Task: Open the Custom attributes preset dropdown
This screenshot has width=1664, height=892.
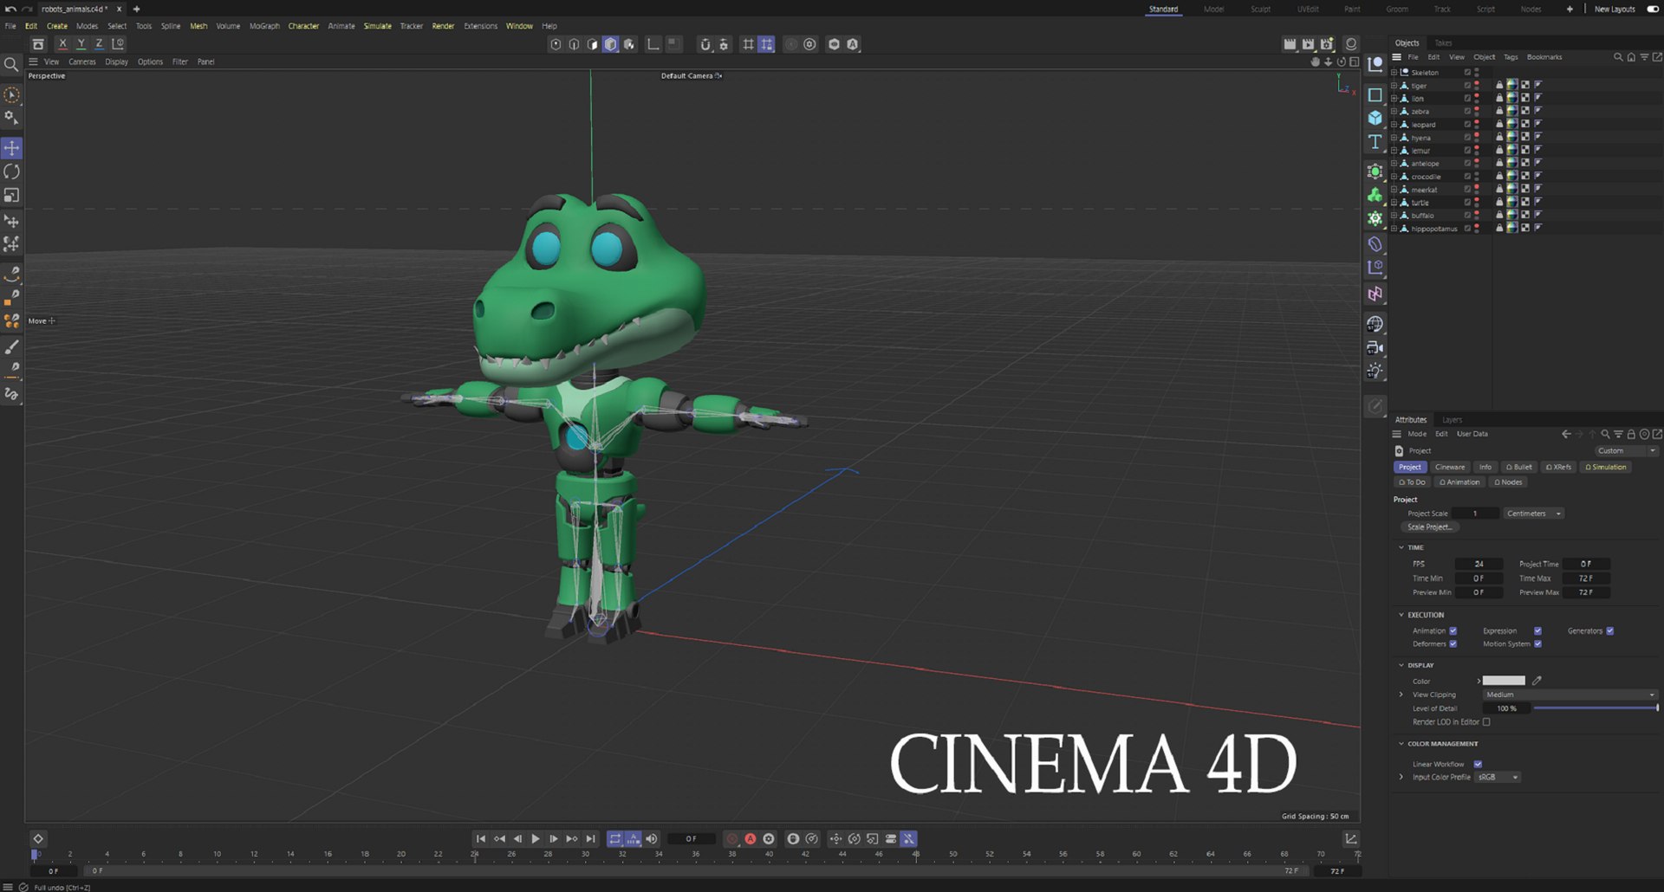Action: [x=1627, y=450]
